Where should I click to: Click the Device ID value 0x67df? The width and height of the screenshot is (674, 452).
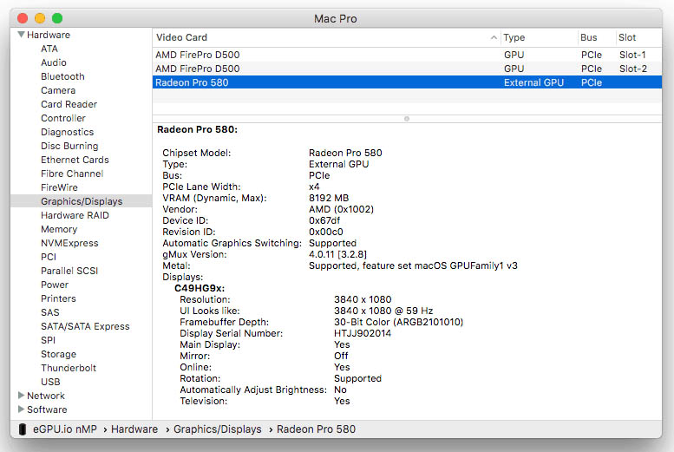point(324,220)
